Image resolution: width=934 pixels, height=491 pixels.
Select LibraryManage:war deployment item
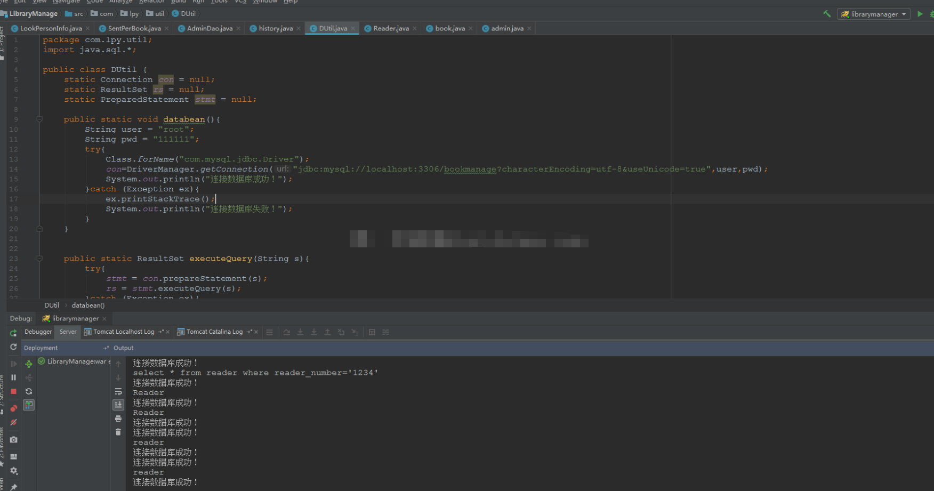click(75, 361)
